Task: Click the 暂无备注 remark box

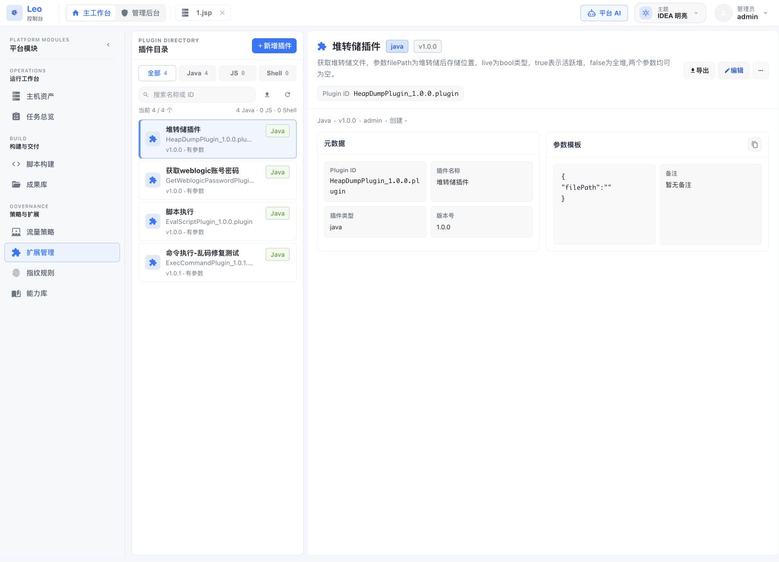Action: click(711, 204)
